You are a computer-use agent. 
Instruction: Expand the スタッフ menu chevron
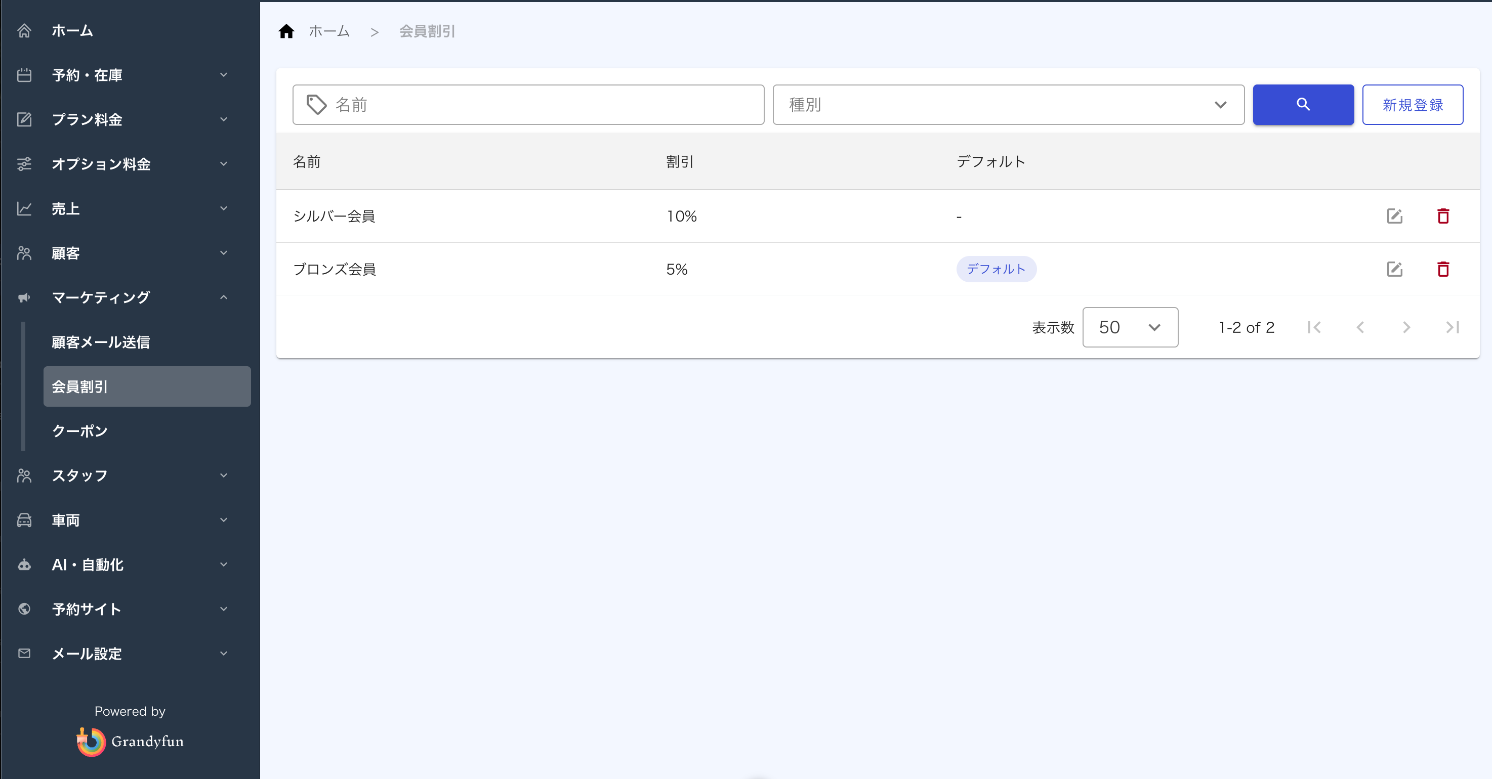pos(224,475)
